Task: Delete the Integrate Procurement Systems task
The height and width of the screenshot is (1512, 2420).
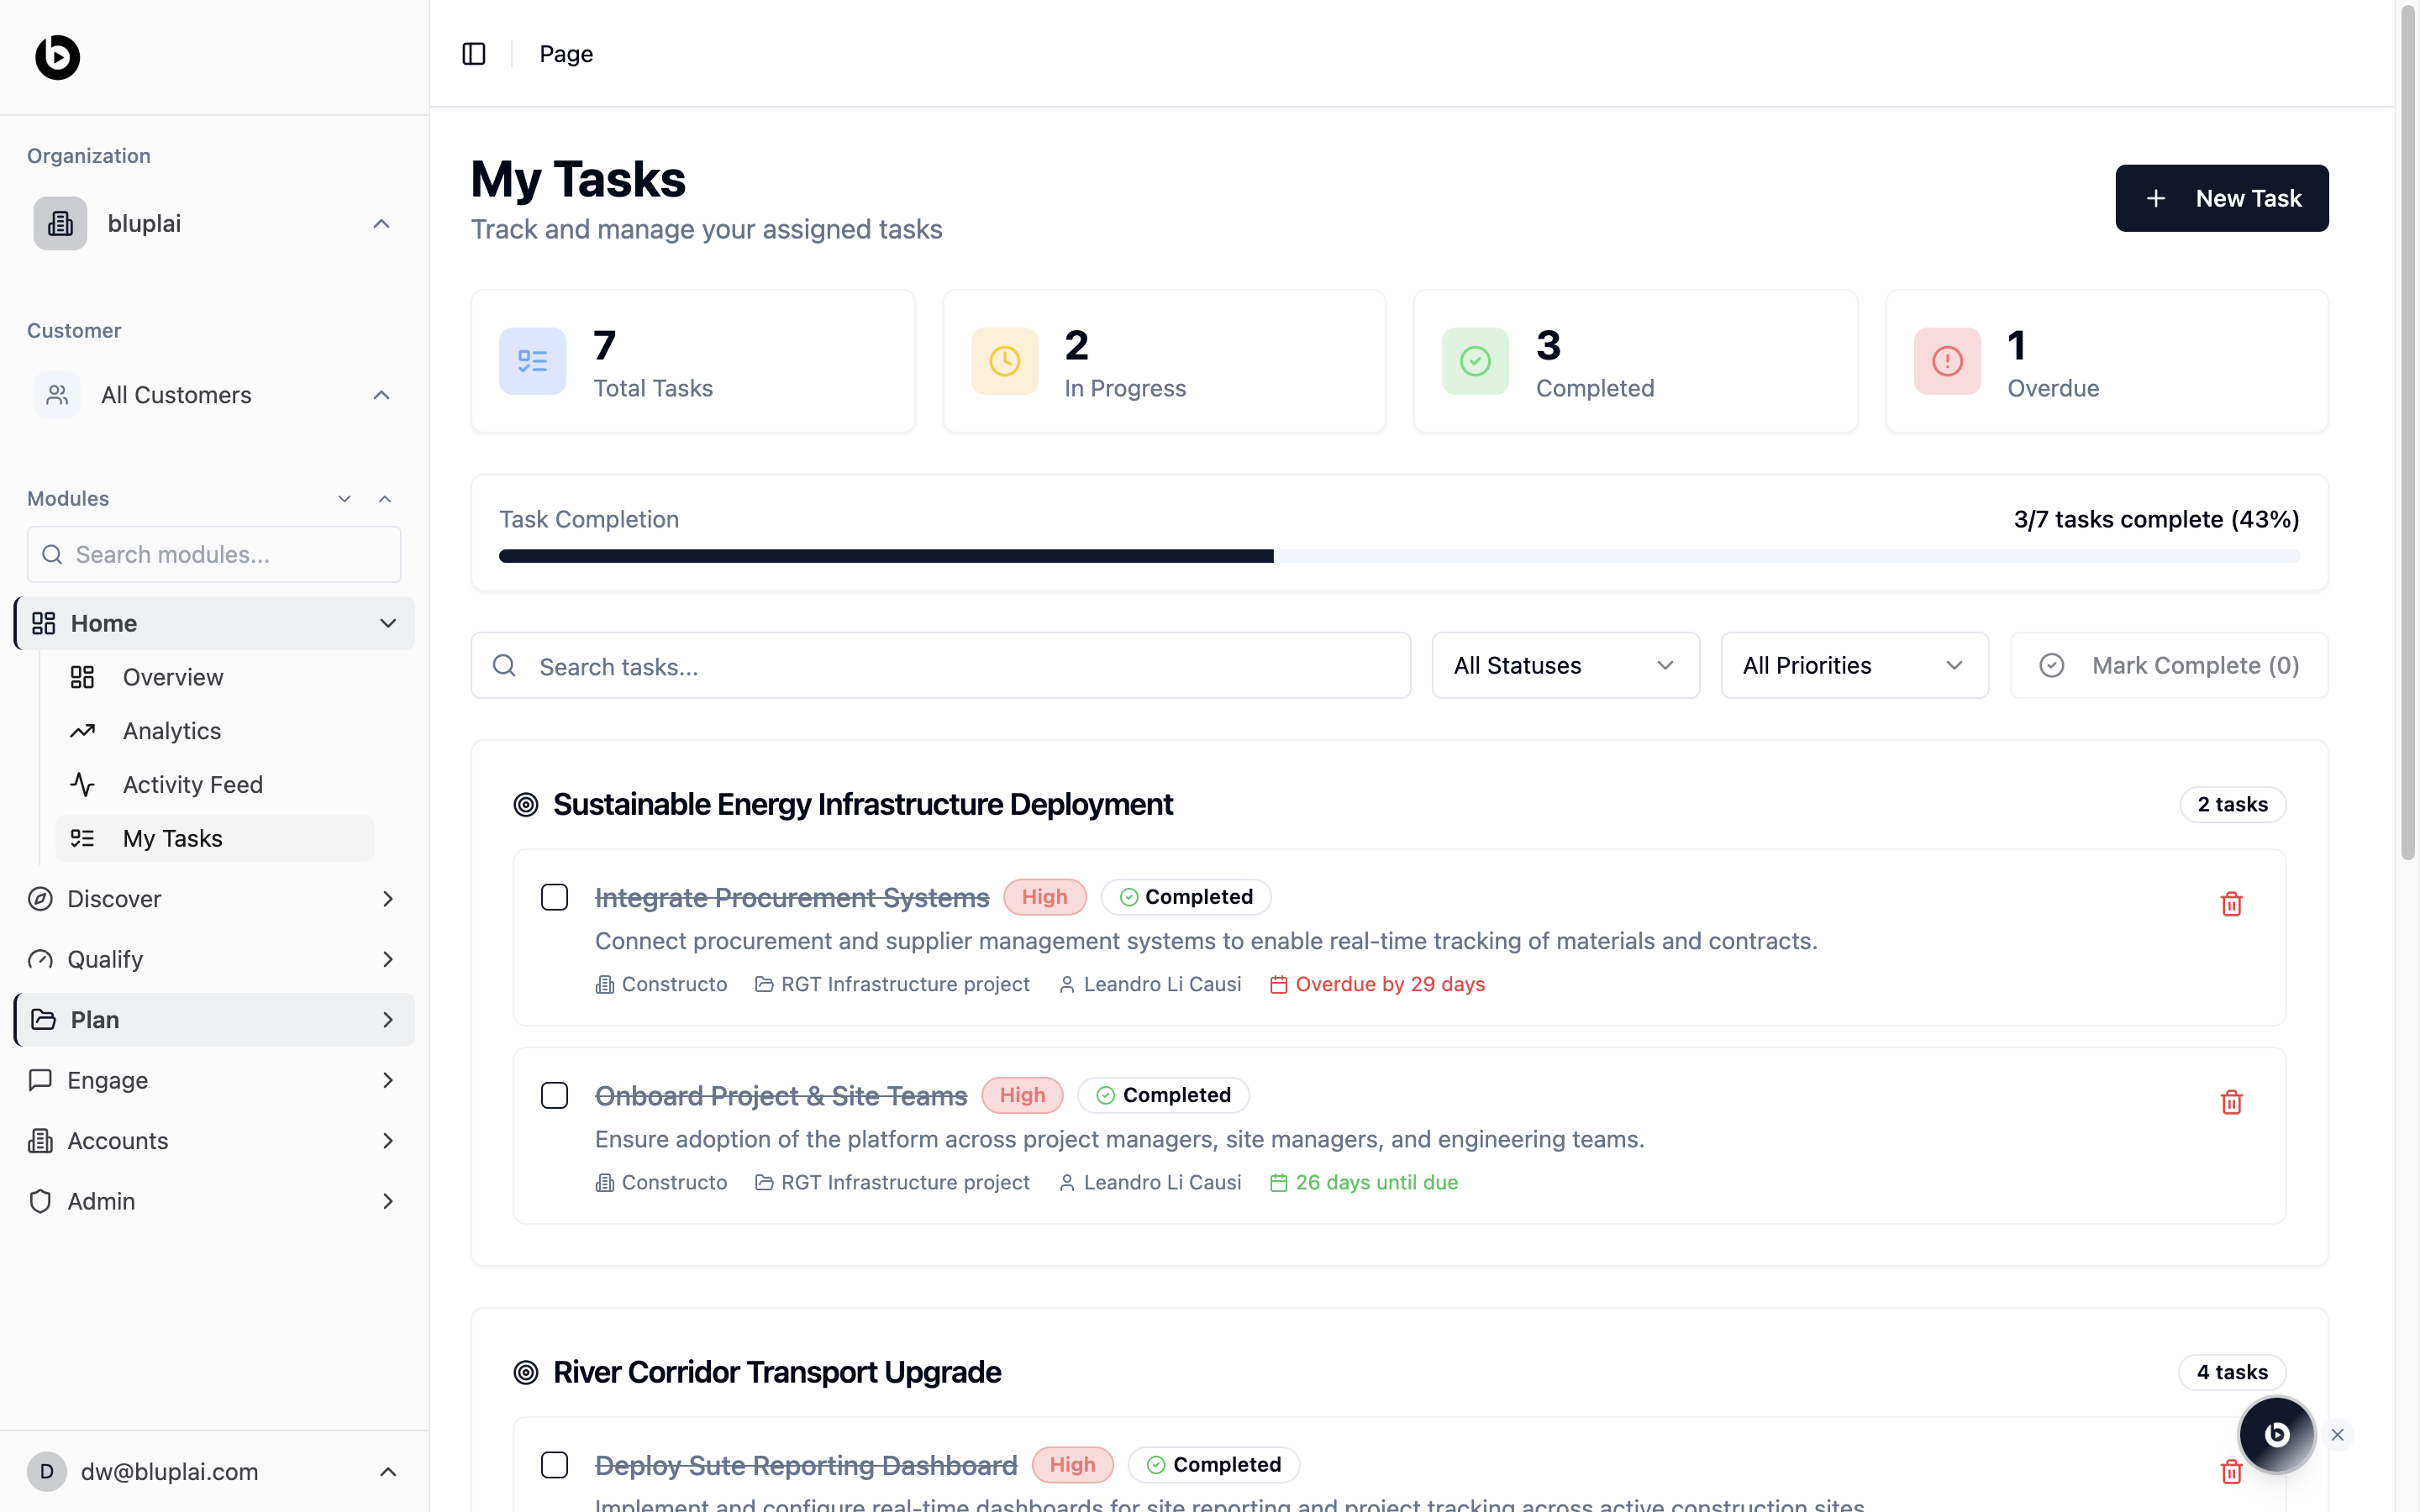Action: coord(2231,904)
